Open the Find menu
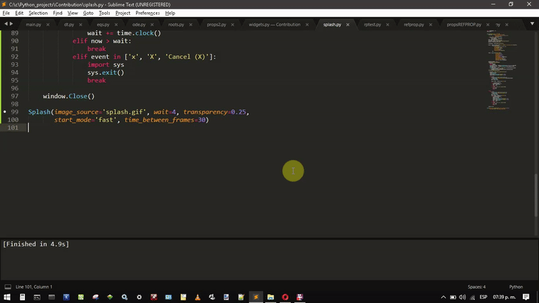 pos(57,13)
